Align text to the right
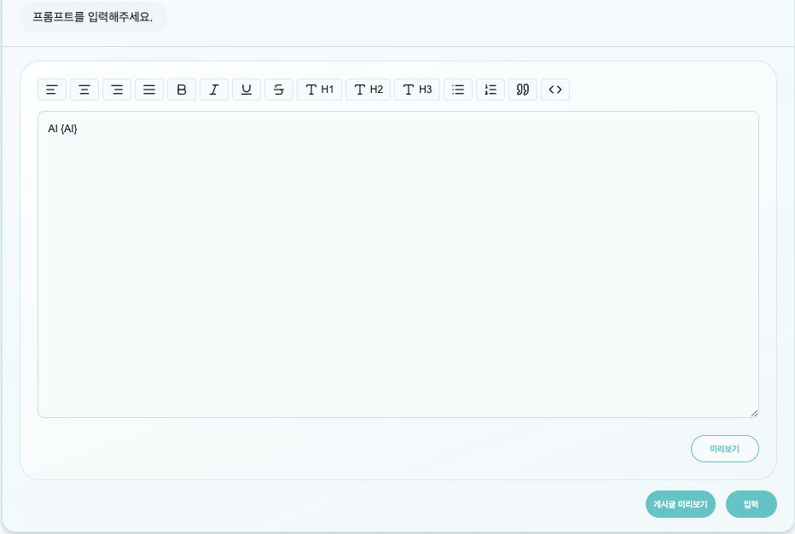This screenshot has width=795, height=534. click(x=117, y=90)
